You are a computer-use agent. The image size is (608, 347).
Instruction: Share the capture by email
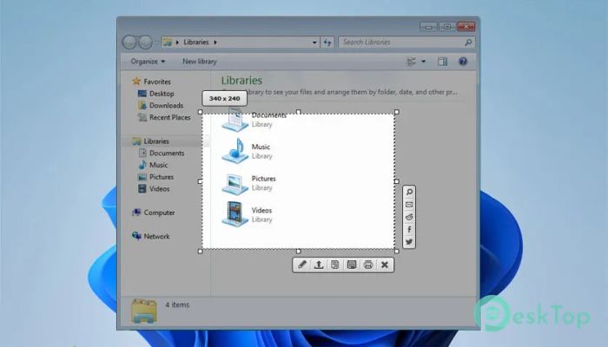point(409,205)
